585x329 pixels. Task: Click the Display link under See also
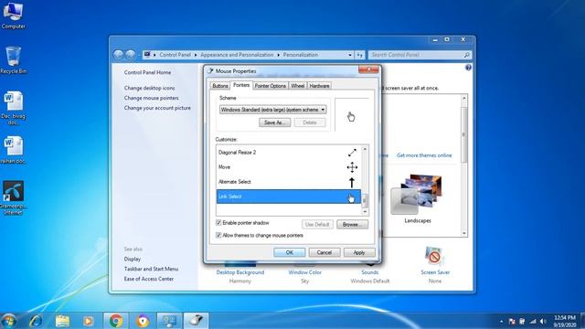click(132, 259)
